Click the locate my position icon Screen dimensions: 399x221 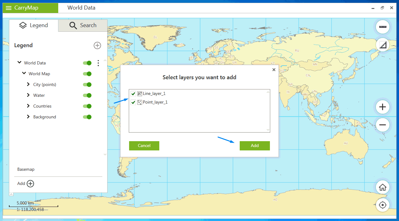(x=383, y=205)
